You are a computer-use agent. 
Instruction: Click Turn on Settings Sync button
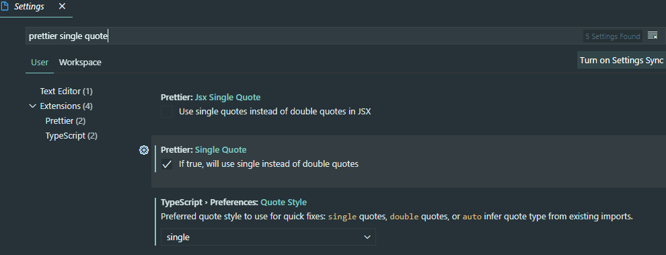pos(622,60)
